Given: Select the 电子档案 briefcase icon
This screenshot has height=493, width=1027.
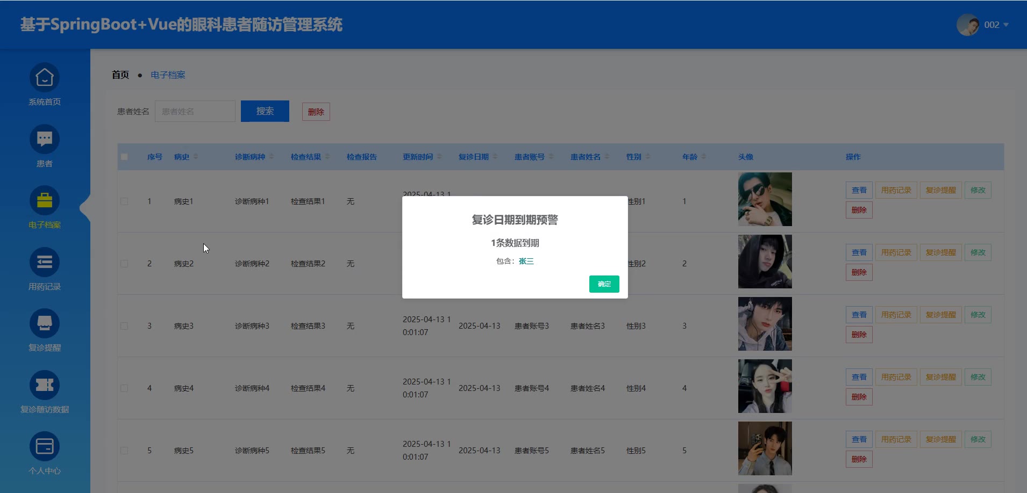Looking at the screenshot, I should (x=45, y=201).
